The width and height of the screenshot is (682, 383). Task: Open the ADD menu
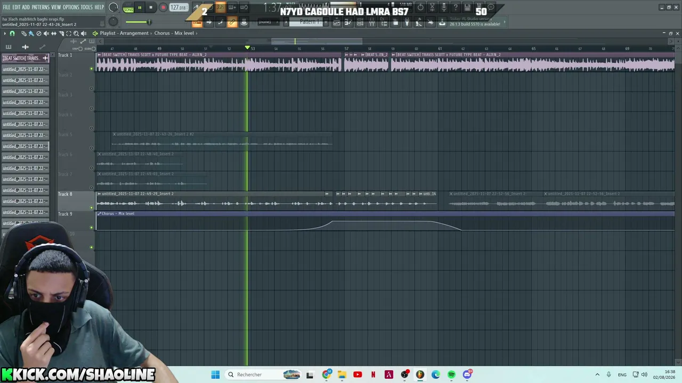[x=26, y=7]
